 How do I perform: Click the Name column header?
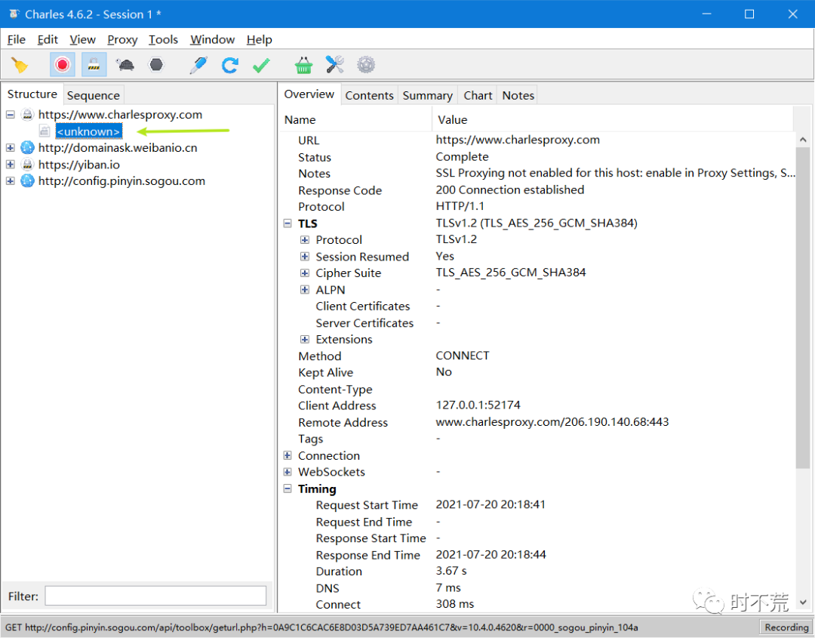click(x=355, y=119)
